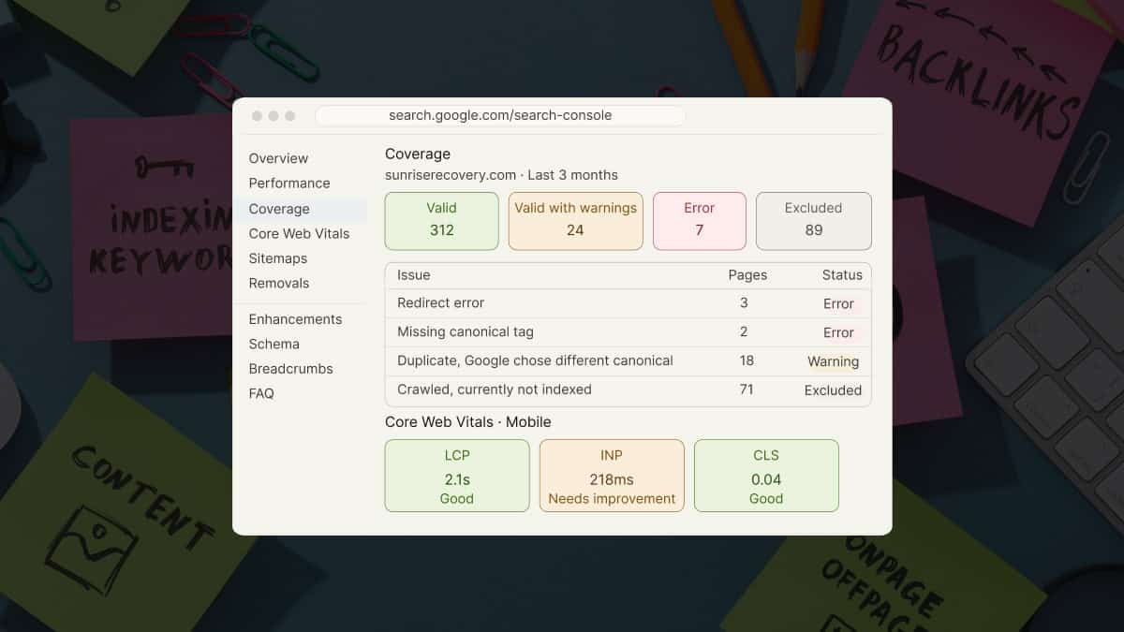Click the Excluded status in the table

[x=833, y=390]
